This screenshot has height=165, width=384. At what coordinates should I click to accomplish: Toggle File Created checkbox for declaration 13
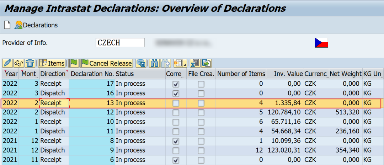tap(201, 103)
